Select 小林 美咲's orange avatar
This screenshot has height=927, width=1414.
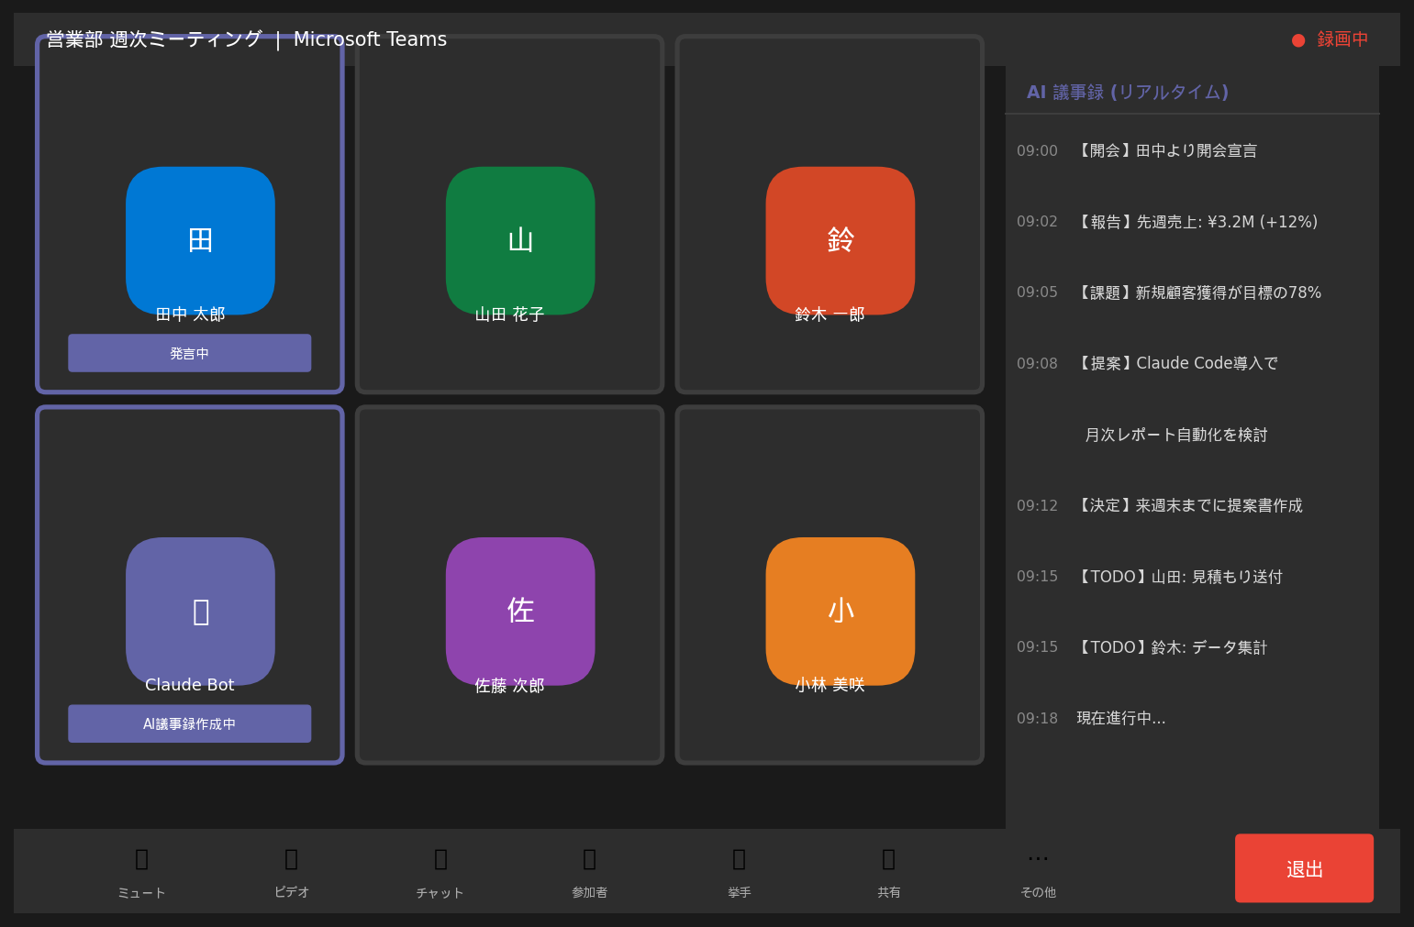(841, 611)
